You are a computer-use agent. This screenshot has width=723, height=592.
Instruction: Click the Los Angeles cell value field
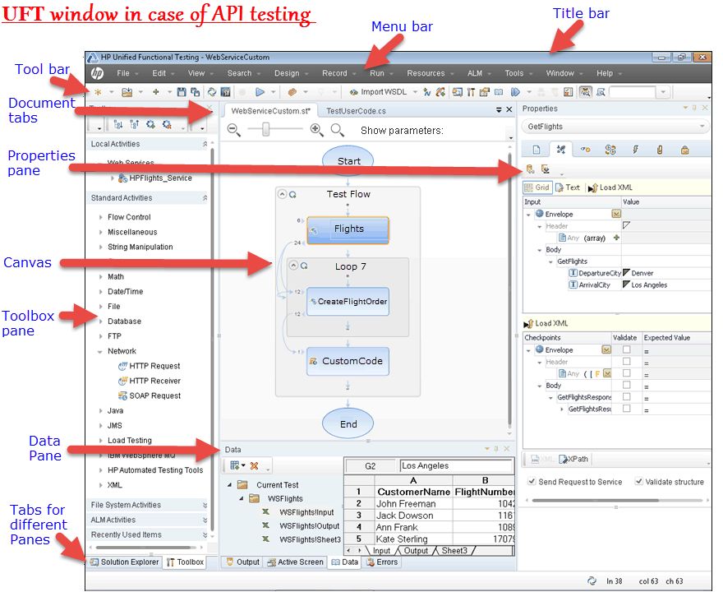pyautogui.click(x=456, y=465)
